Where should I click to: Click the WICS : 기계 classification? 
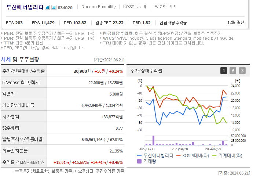[x=165, y=7]
